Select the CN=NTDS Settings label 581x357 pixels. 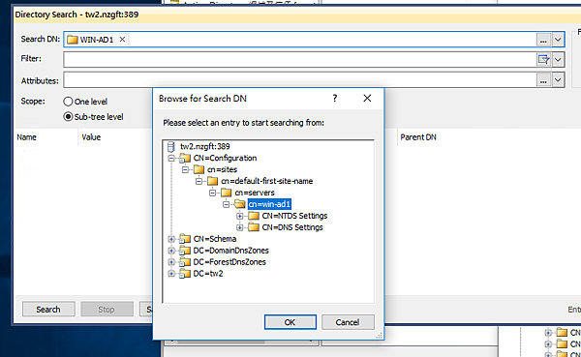294,216
